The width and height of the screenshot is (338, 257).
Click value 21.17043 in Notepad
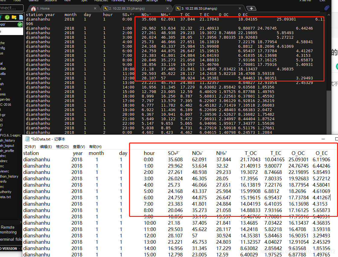click(250, 159)
